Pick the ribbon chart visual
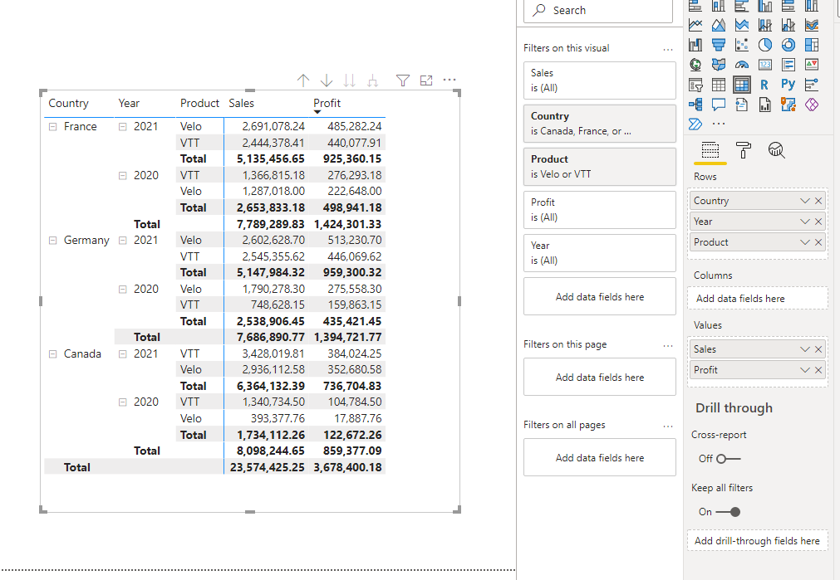 812,25
